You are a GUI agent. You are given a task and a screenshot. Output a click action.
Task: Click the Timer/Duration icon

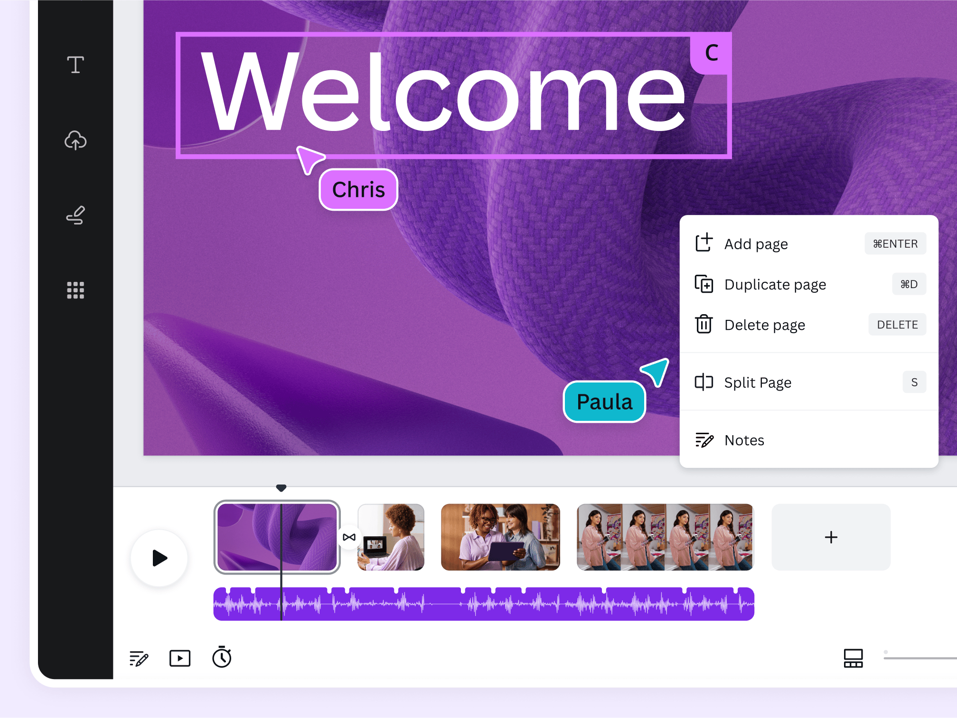[223, 658]
